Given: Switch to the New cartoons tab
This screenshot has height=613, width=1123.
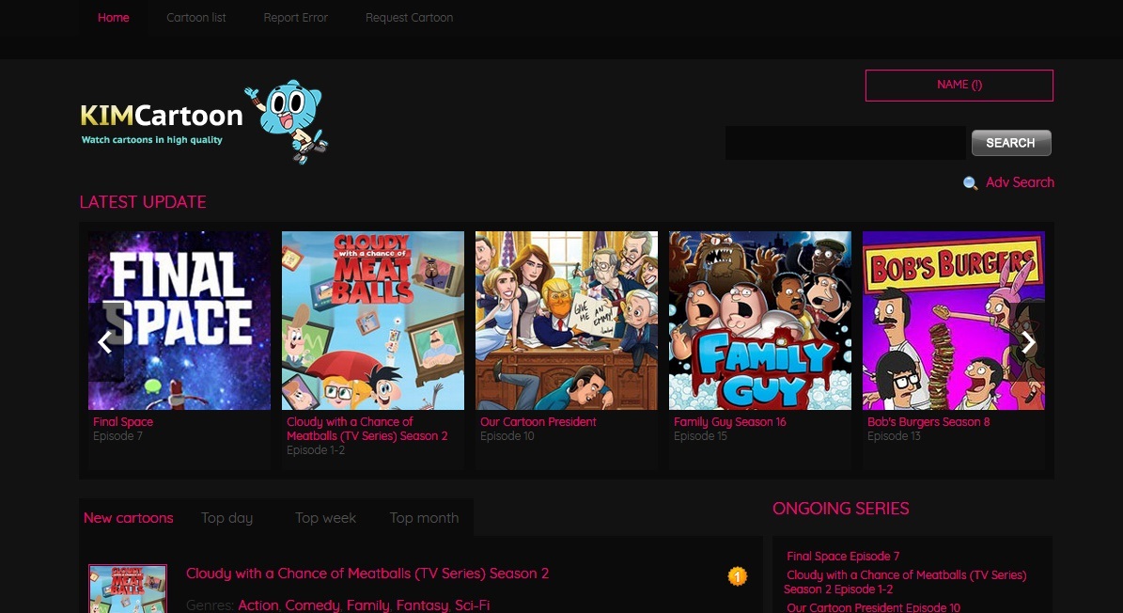Looking at the screenshot, I should [x=128, y=518].
